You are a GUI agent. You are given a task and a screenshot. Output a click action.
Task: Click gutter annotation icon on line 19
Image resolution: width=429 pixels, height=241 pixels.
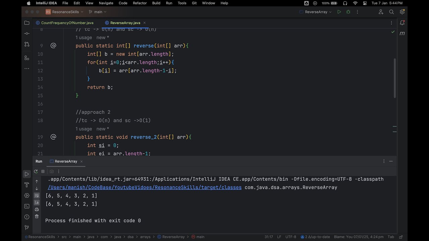pos(53,137)
